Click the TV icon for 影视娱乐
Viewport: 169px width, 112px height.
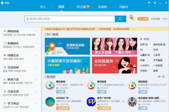[x=5, y=43]
